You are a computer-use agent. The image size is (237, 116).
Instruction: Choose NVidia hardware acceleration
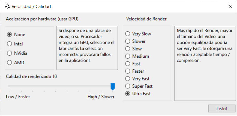click(17, 53)
